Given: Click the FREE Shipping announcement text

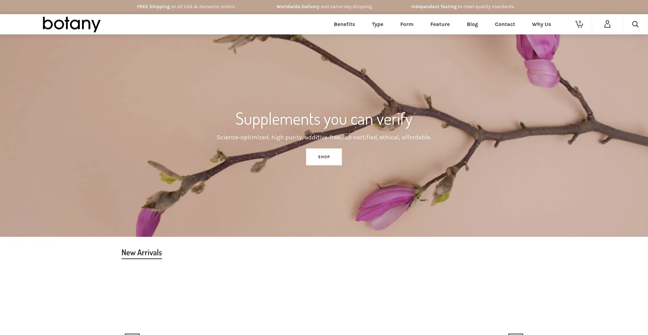Looking at the screenshot, I should [186, 7].
